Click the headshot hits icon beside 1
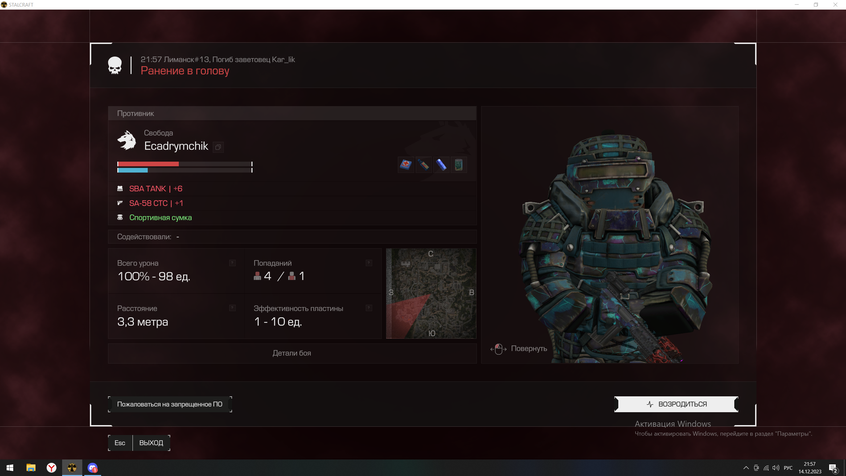Image resolution: width=846 pixels, height=476 pixels. pyautogui.click(x=292, y=276)
